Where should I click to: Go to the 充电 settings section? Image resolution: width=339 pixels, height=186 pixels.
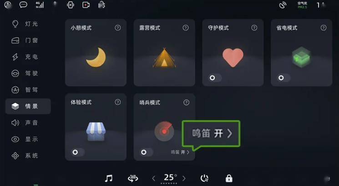pos(25,57)
